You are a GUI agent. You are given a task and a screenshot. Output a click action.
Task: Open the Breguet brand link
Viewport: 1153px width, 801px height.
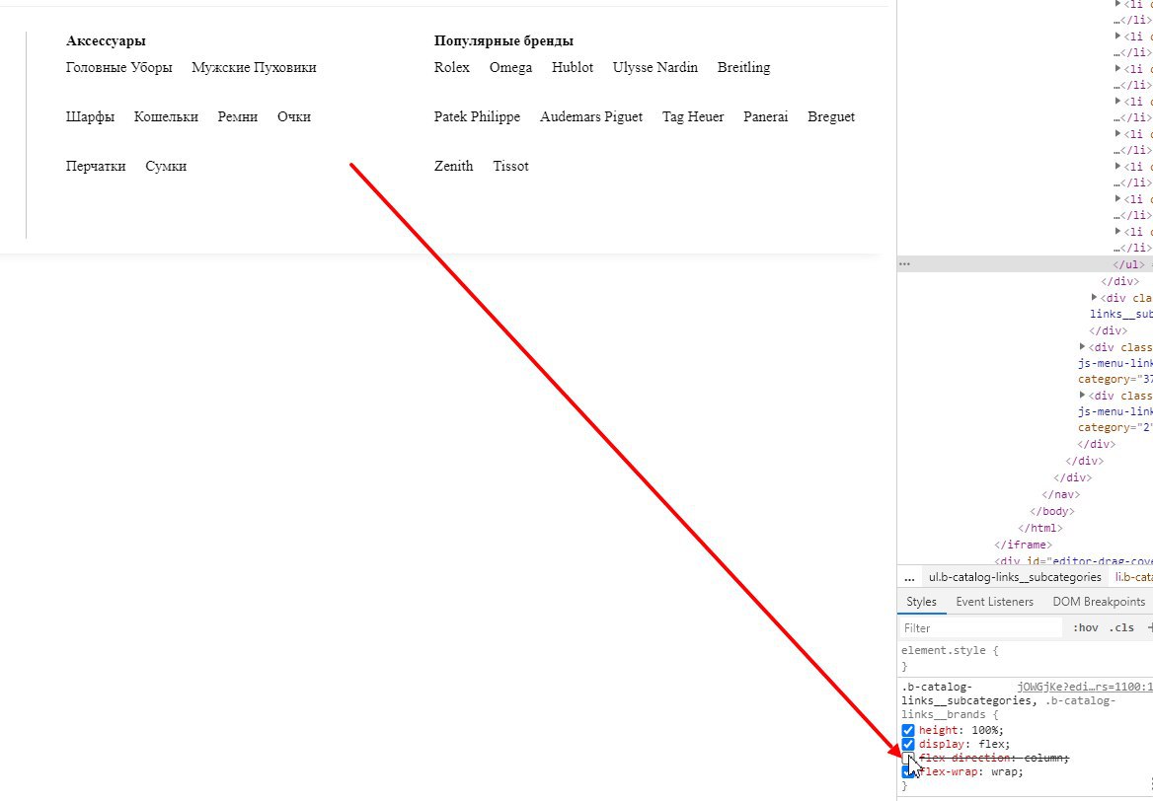point(831,116)
